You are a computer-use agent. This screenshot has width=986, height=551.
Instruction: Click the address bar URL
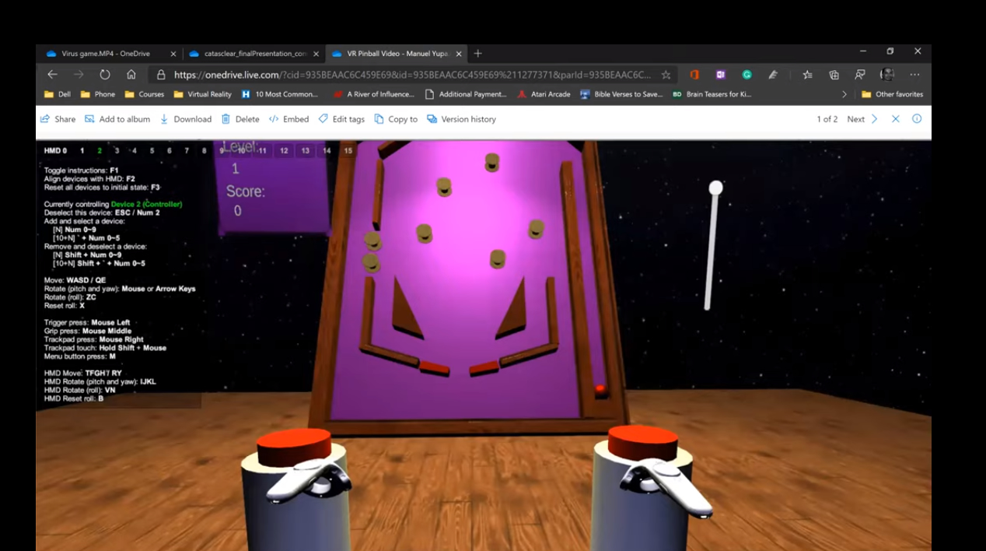tap(412, 75)
